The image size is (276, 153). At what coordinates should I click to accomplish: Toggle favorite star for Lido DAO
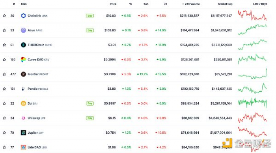point(4,147)
